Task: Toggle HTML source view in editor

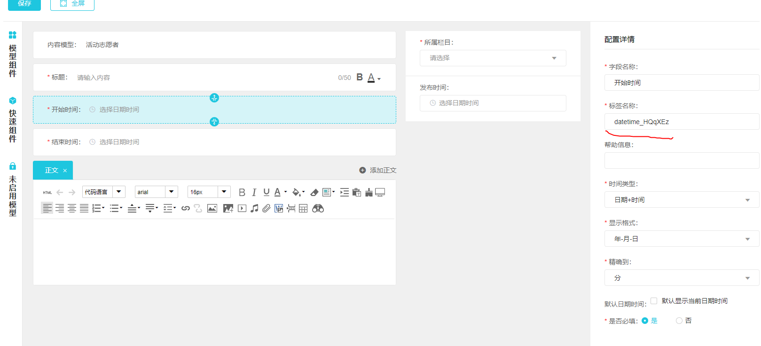Action: [x=47, y=192]
